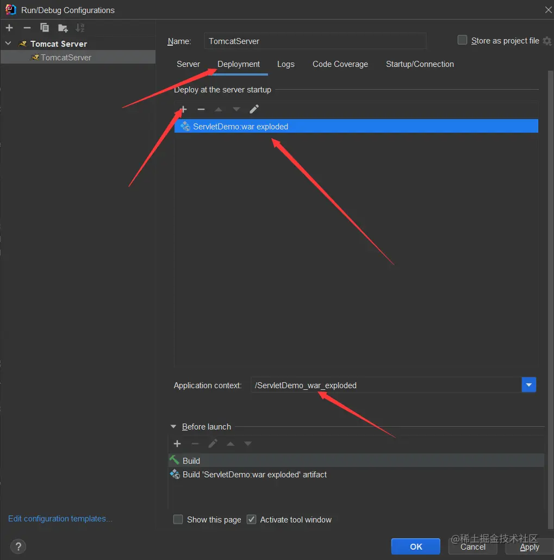Copy the selected configuration

pyautogui.click(x=45, y=28)
